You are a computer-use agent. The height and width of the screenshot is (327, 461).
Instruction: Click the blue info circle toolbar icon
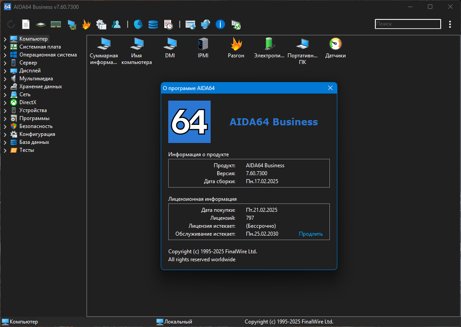click(220, 24)
